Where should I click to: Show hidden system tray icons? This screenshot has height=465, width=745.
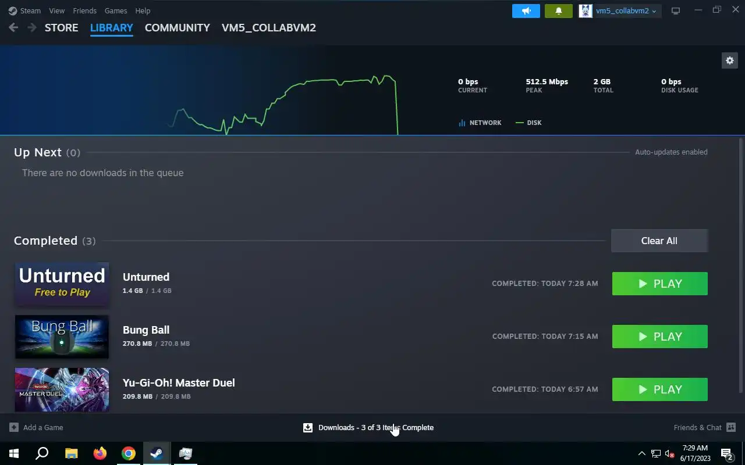point(642,453)
